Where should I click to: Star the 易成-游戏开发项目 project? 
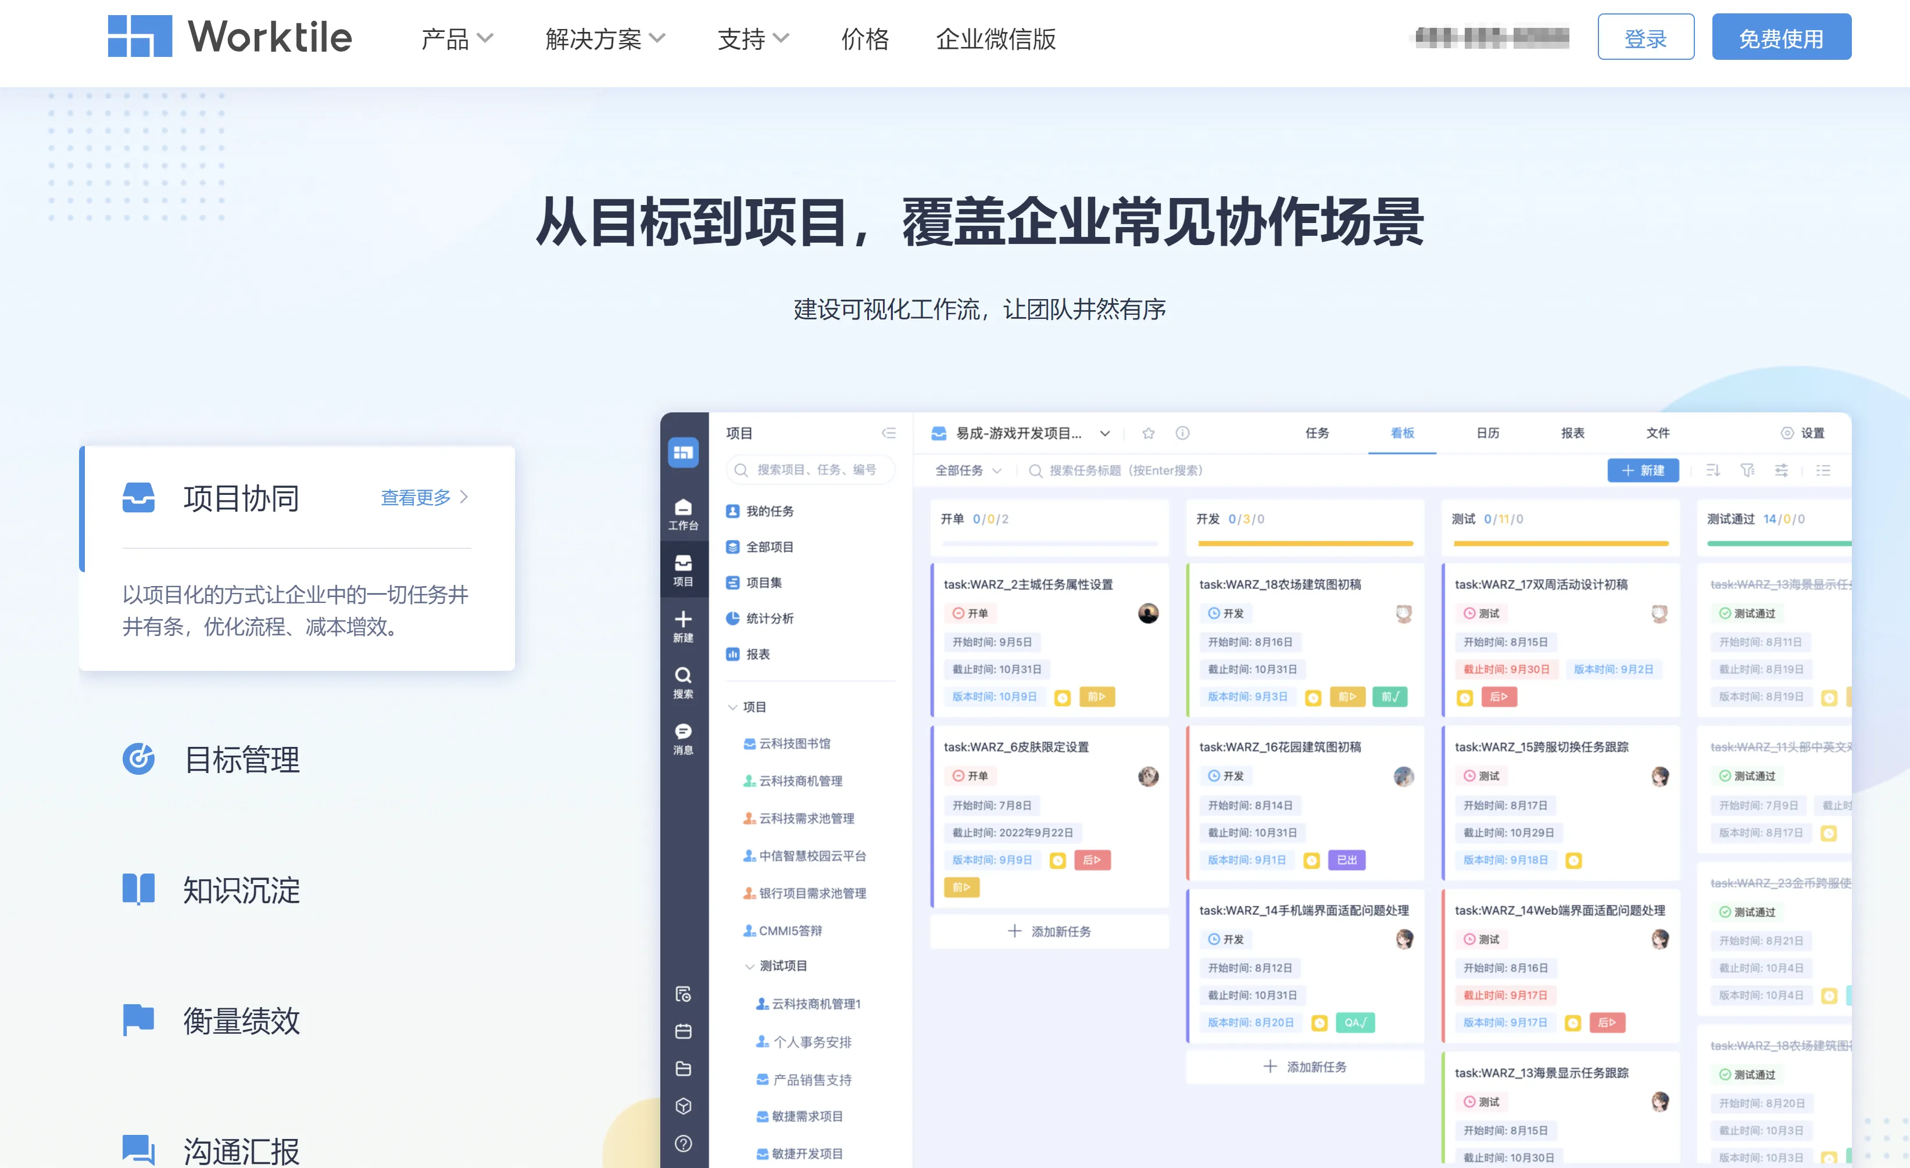click(1148, 433)
